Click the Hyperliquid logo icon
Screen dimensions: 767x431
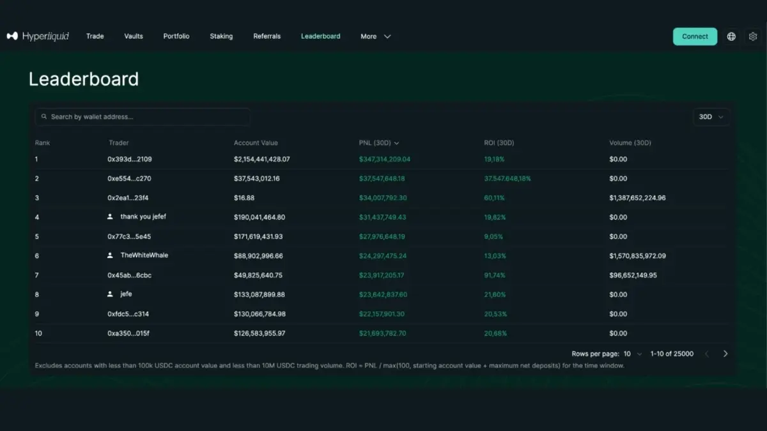coord(12,36)
